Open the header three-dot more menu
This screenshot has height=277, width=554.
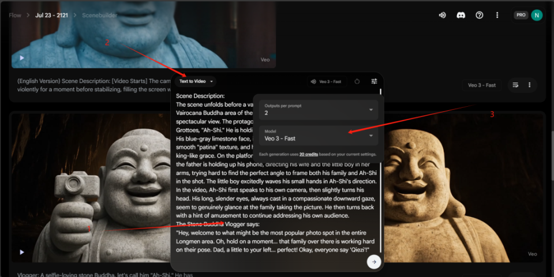click(x=497, y=15)
